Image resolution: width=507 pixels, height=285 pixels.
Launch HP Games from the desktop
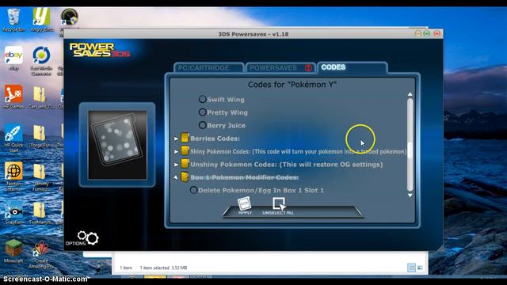(x=13, y=97)
